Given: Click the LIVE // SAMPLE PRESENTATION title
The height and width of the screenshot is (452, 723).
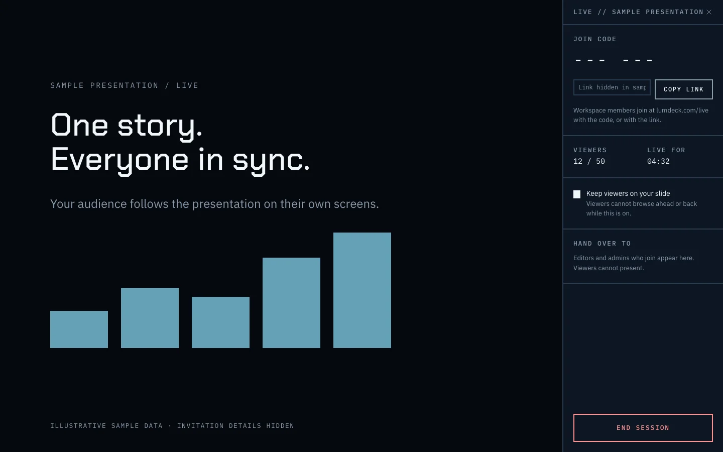Looking at the screenshot, I should point(638,12).
